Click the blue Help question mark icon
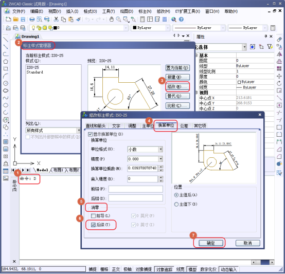This screenshot has width=285, height=274. (x=181, y=19)
